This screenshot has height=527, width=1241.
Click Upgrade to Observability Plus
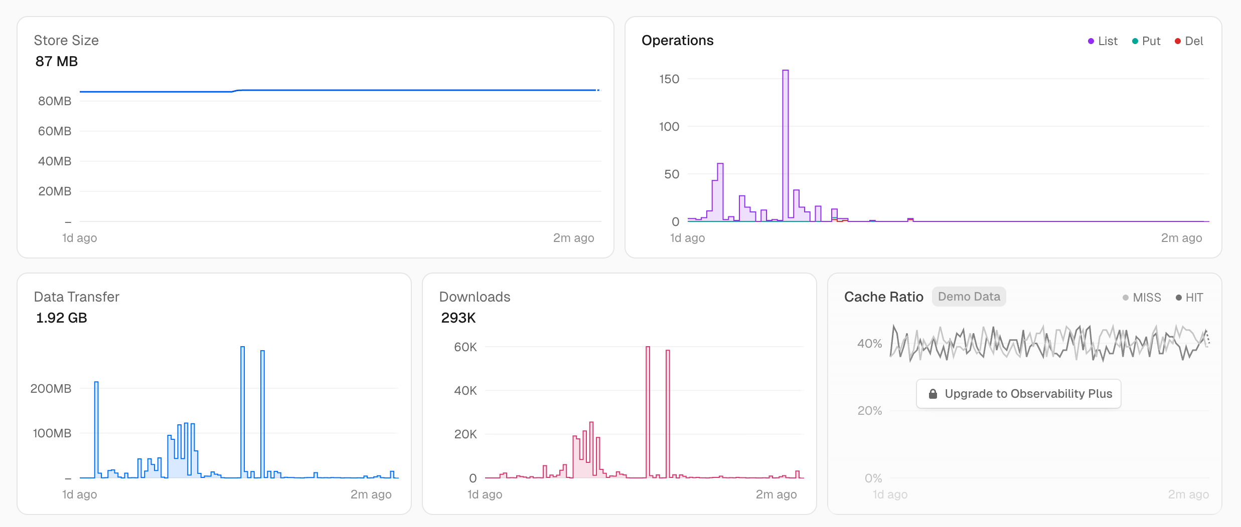pyautogui.click(x=1018, y=394)
